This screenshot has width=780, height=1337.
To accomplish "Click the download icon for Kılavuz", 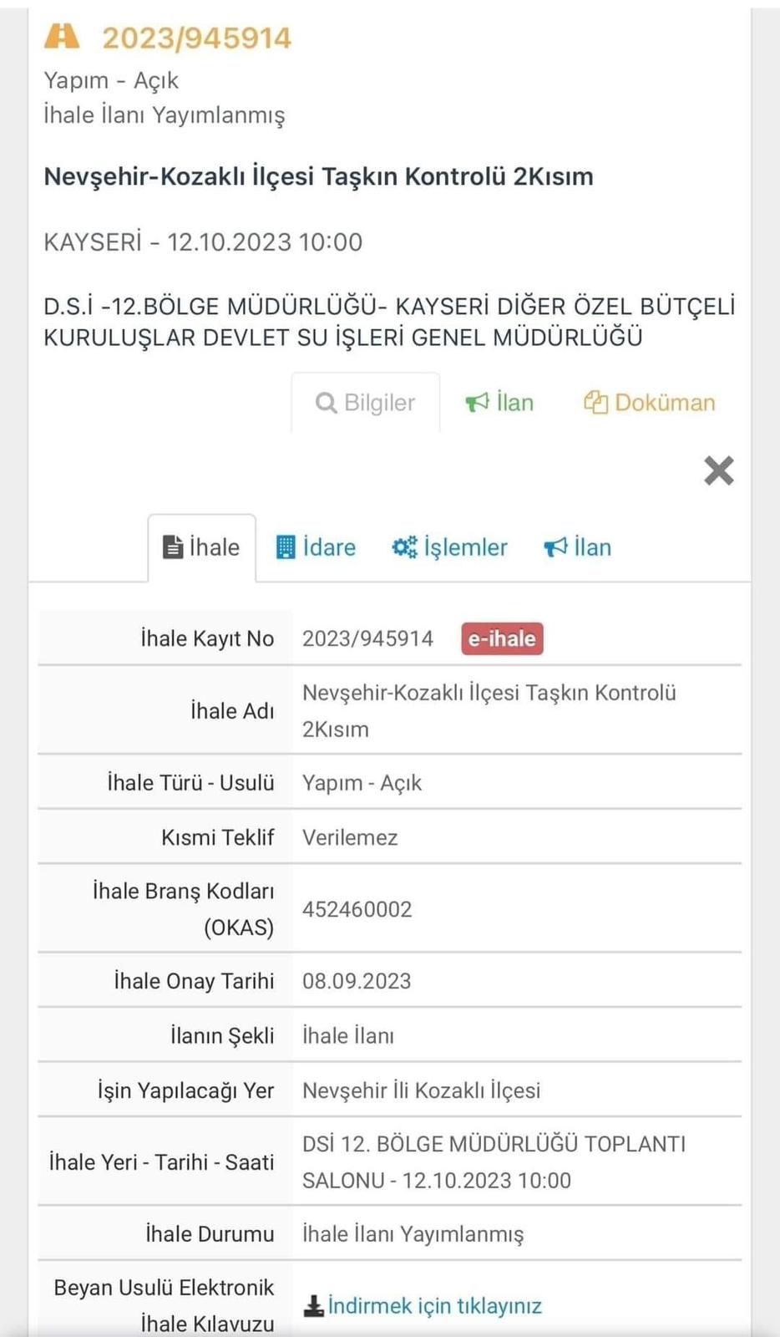I will click(313, 1306).
